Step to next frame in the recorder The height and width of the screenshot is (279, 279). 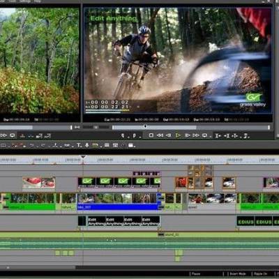[187, 135]
